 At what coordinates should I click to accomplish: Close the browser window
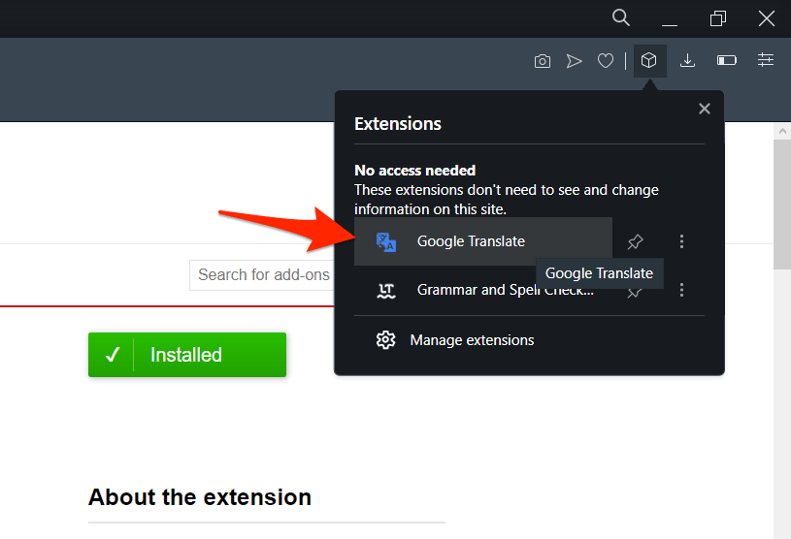tap(767, 18)
